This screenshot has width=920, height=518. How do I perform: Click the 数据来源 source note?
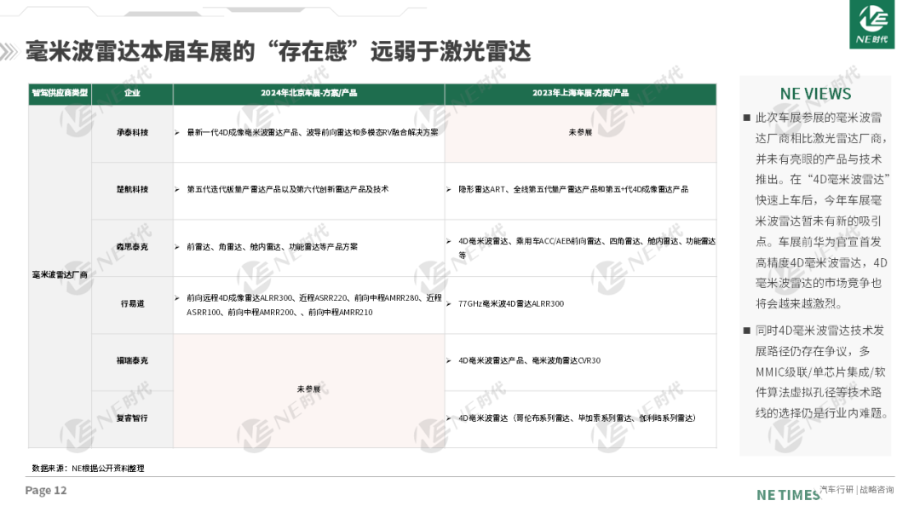(x=88, y=468)
